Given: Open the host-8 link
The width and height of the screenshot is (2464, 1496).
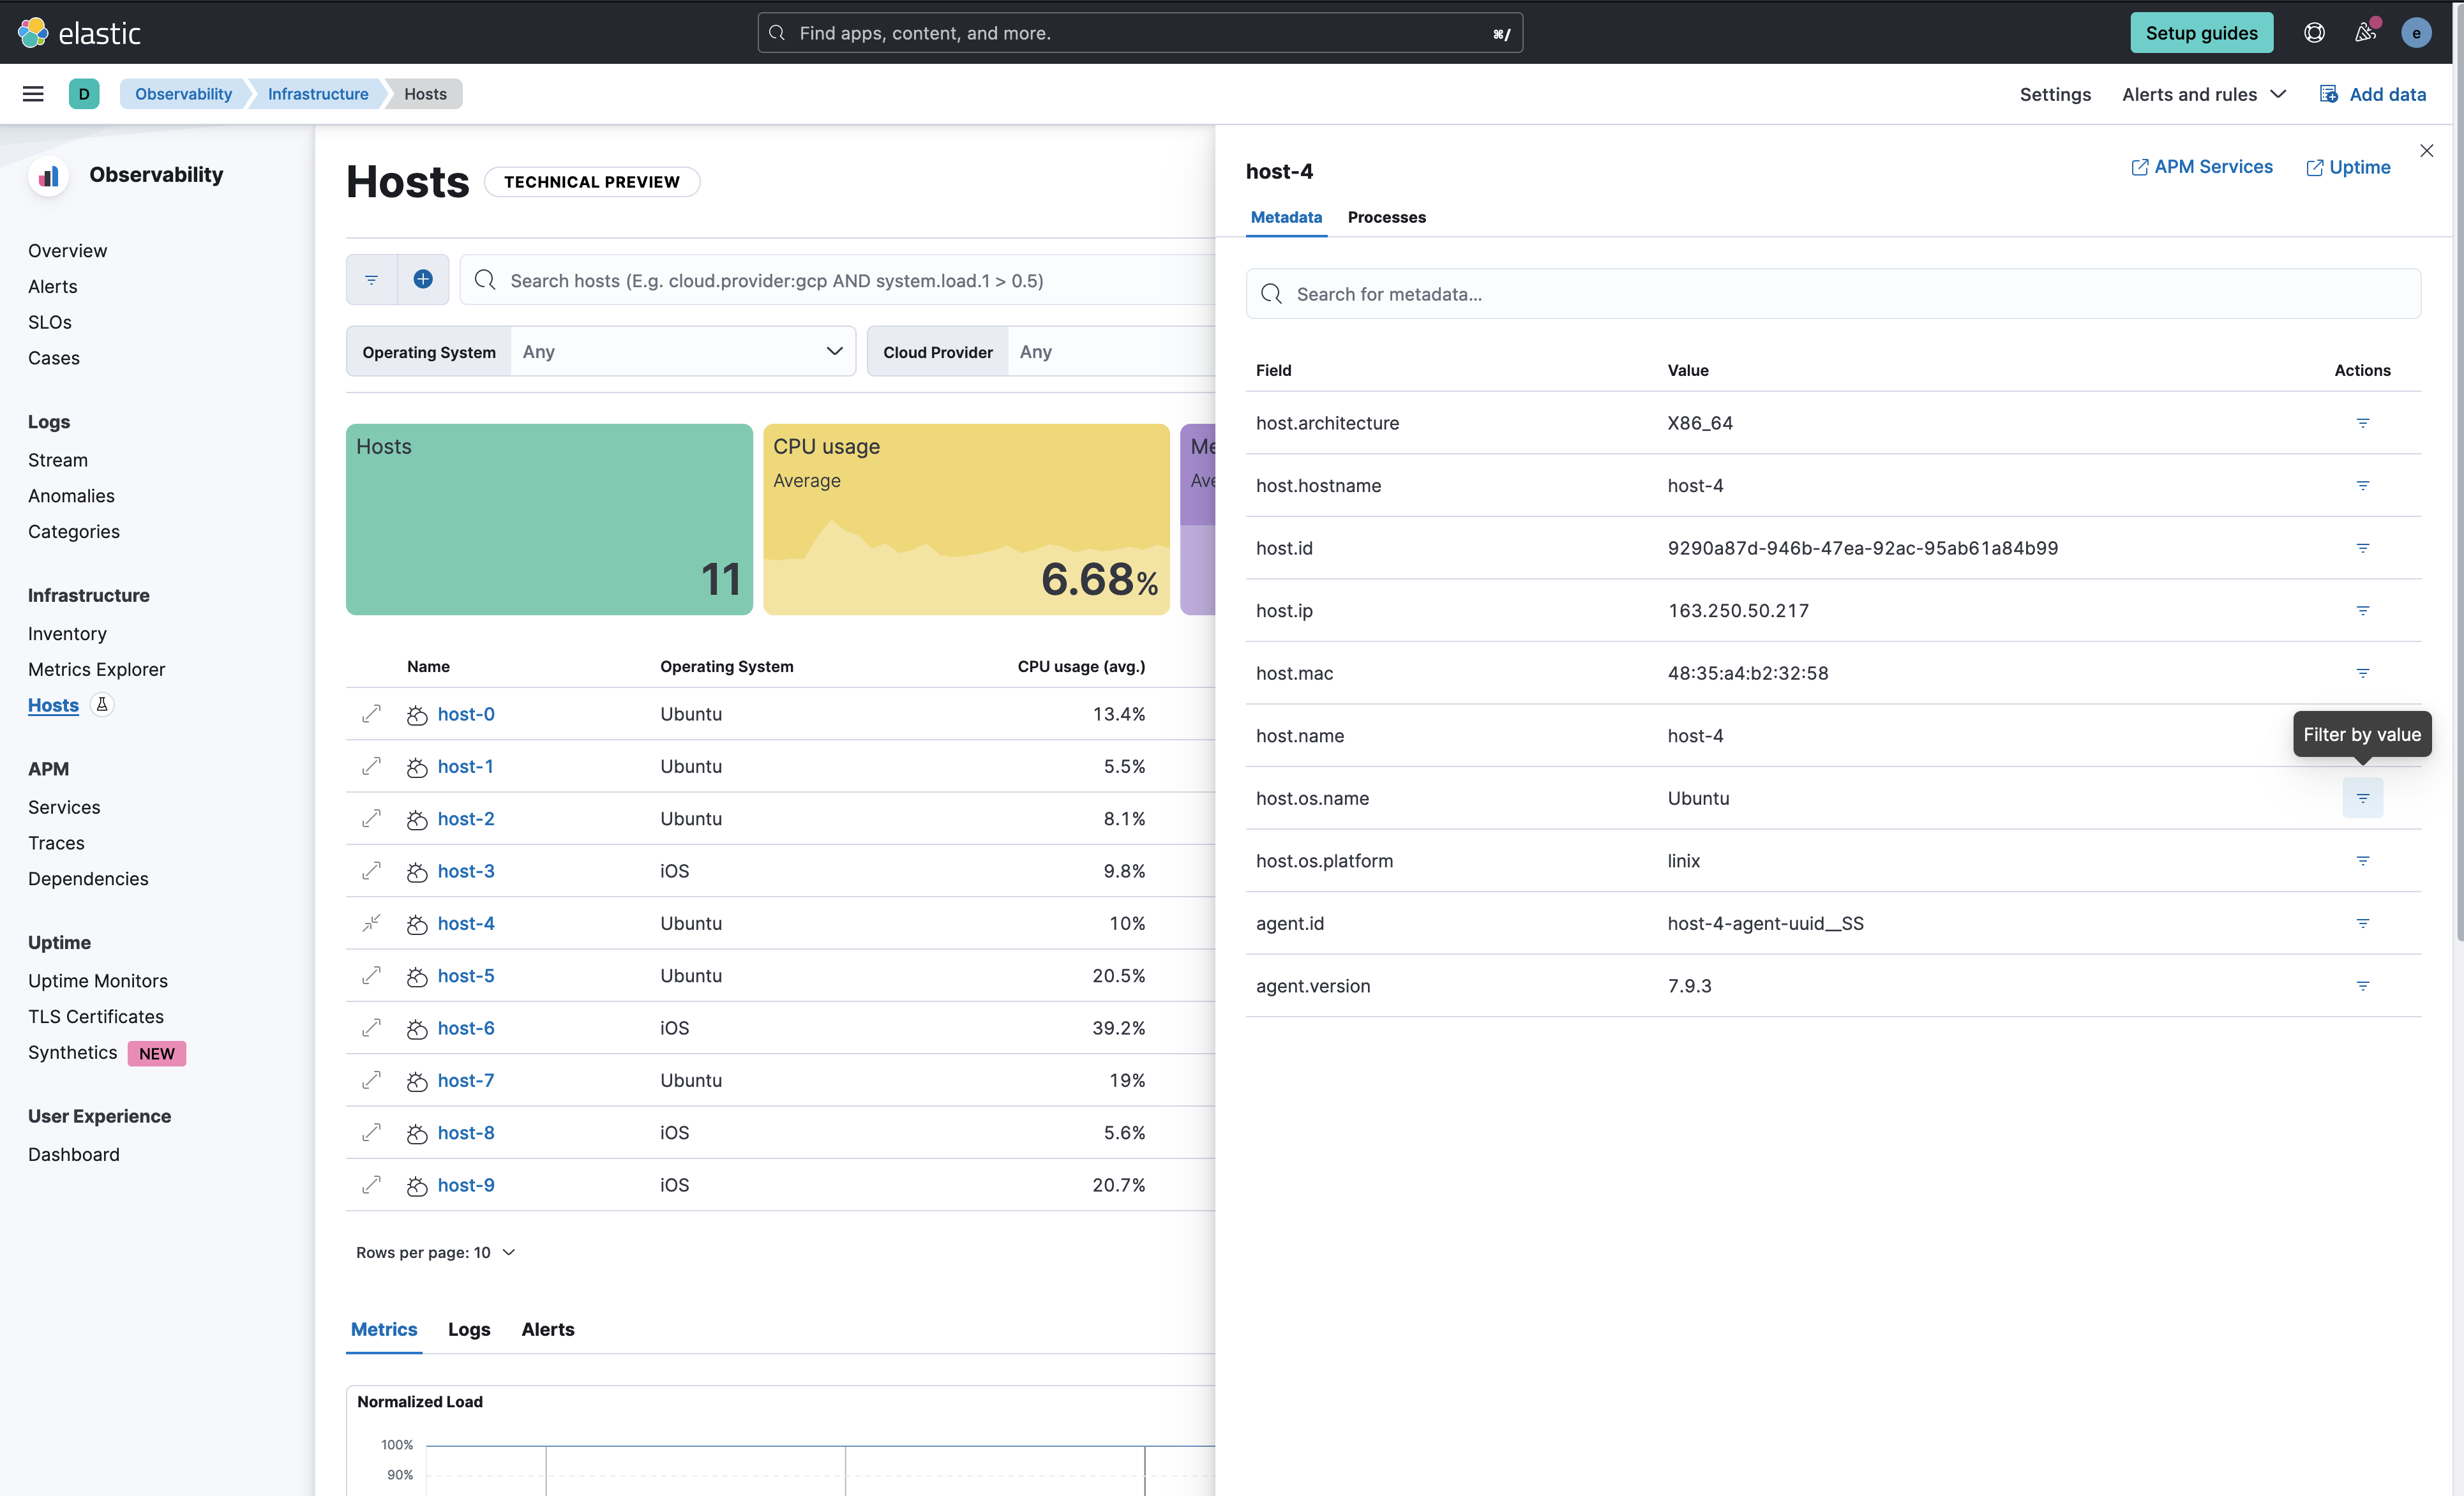Looking at the screenshot, I should [x=465, y=1133].
